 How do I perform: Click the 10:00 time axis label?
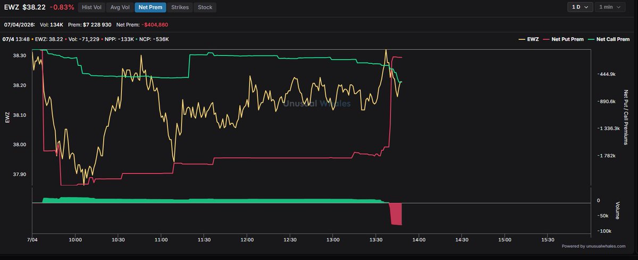[x=75, y=240]
